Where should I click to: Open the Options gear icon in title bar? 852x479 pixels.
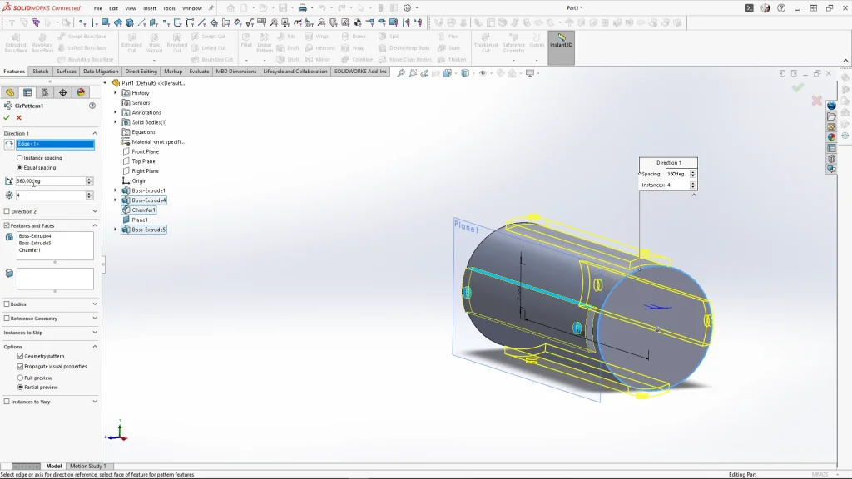pos(406,8)
